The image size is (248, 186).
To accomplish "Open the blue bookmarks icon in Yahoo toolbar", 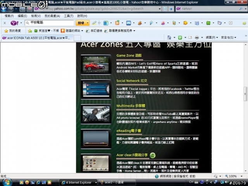I will pos(106,23).
